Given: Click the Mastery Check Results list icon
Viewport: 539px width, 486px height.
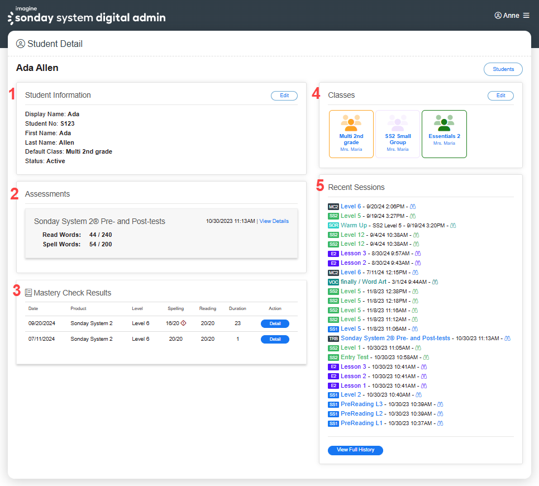Looking at the screenshot, I should point(28,293).
